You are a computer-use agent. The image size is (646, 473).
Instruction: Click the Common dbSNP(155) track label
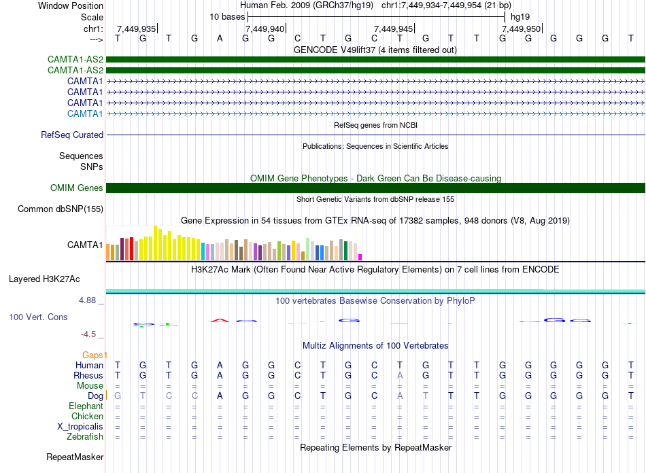(x=61, y=209)
